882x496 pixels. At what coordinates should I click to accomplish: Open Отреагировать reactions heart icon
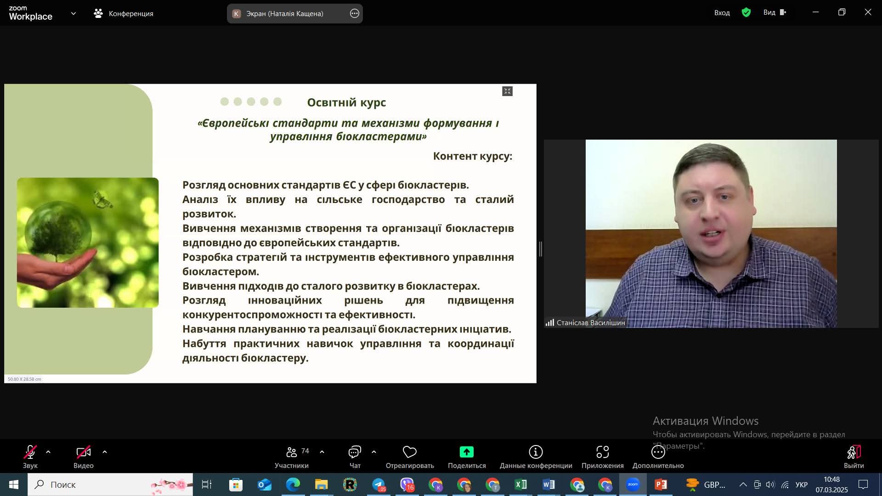point(409,453)
